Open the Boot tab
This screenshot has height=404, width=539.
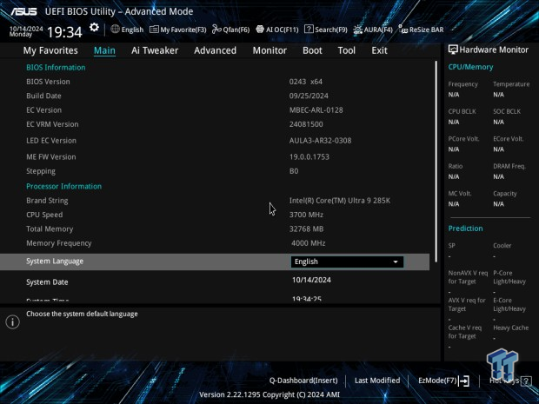point(312,50)
